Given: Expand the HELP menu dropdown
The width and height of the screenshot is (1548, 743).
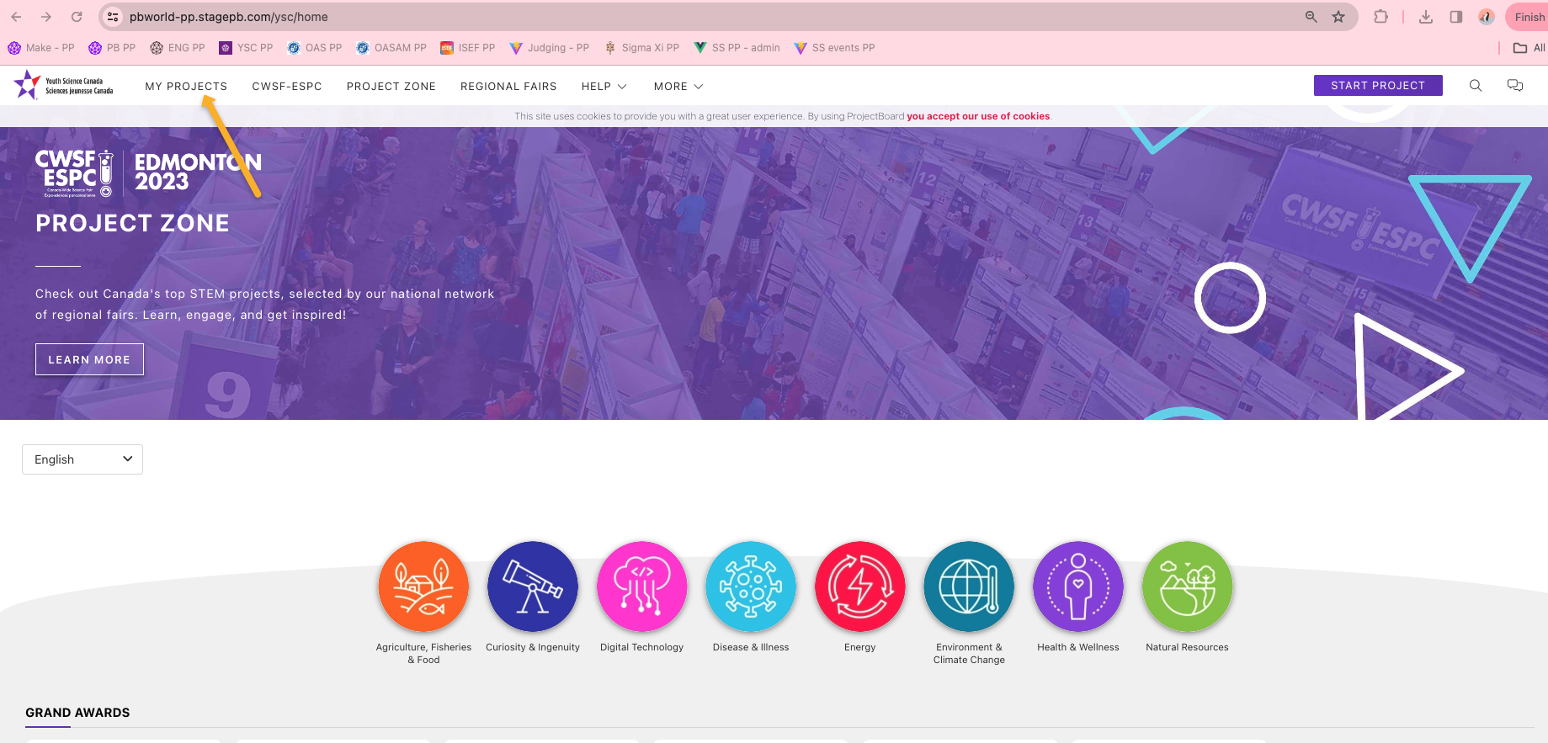Looking at the screenshot, I should [x=604, y=87].
